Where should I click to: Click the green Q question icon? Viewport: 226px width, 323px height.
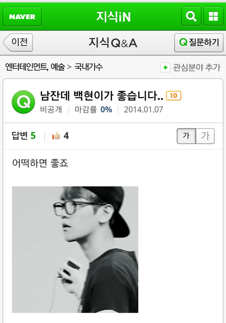pos(23,102)
